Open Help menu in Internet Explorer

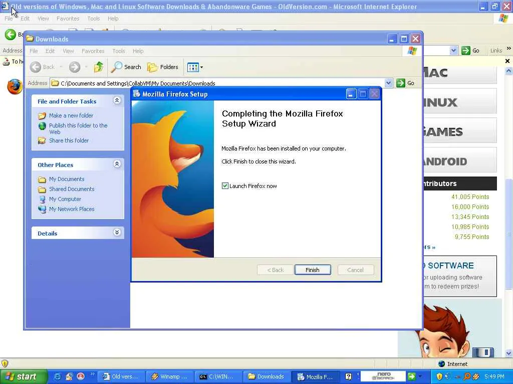point(113,18)
